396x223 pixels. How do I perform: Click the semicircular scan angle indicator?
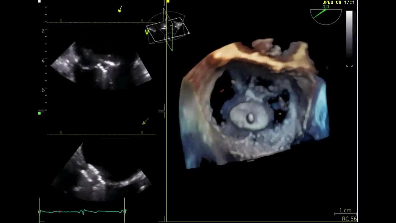[325, 16]
